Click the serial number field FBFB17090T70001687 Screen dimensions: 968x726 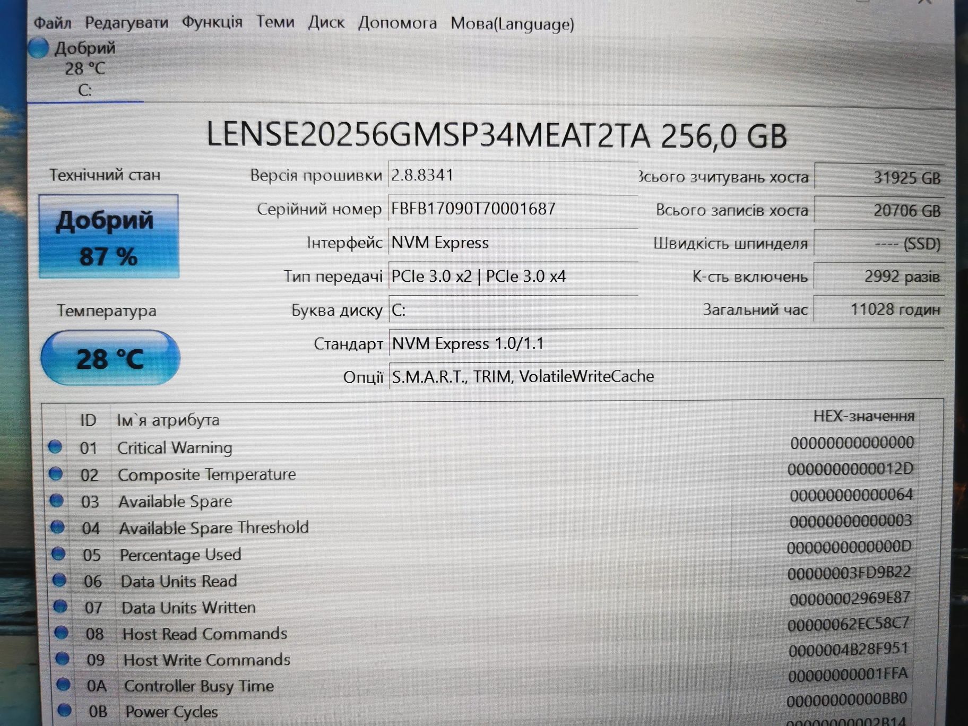(x=513, y=209)
